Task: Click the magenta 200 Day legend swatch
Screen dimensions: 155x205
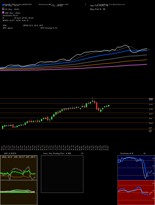Action: [3, 12]
